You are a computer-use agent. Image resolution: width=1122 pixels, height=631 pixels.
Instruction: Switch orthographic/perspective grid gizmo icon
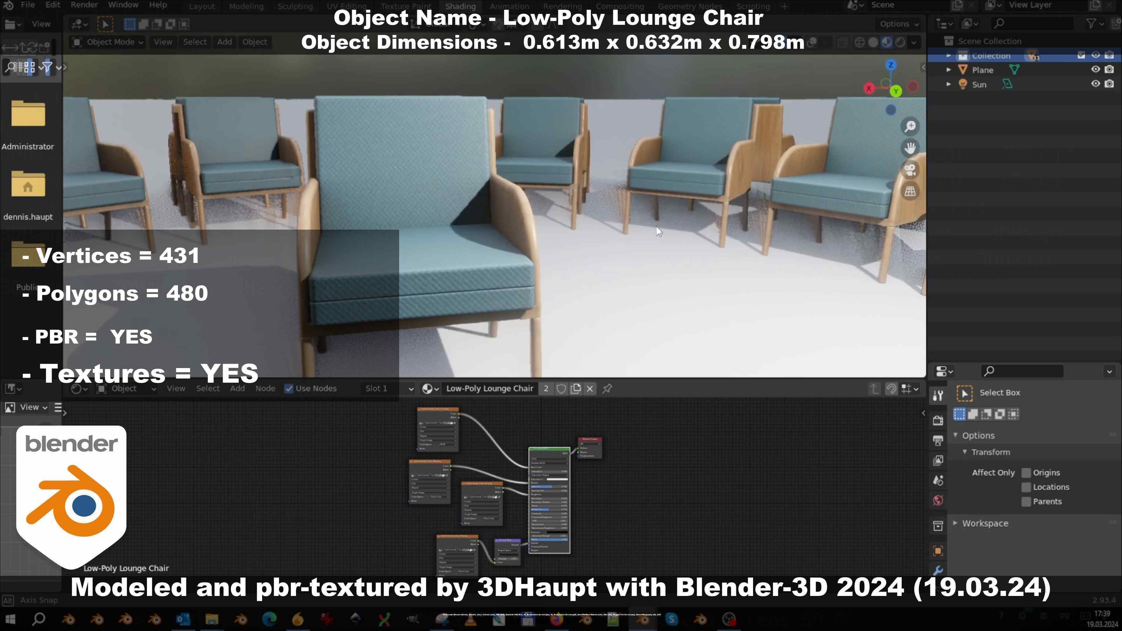click(x=910, y=191)
